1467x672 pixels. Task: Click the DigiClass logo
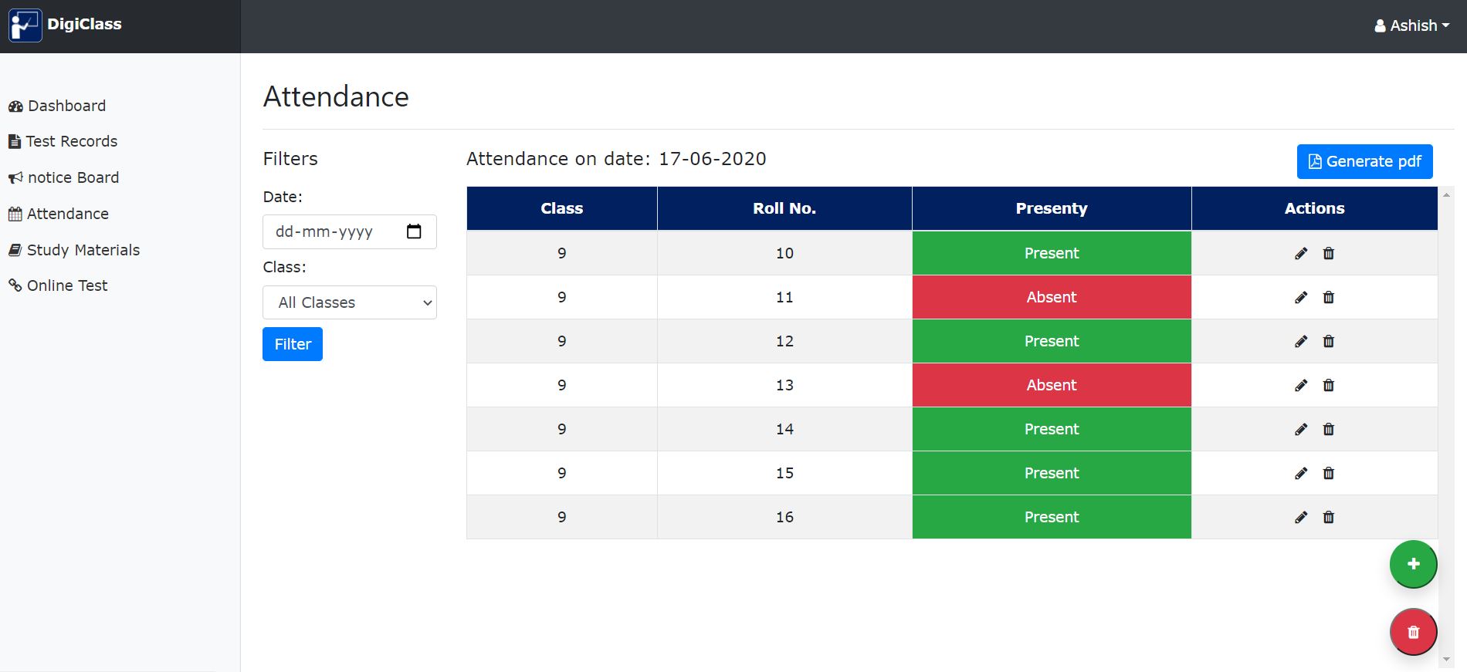click(x=25, y=25)
